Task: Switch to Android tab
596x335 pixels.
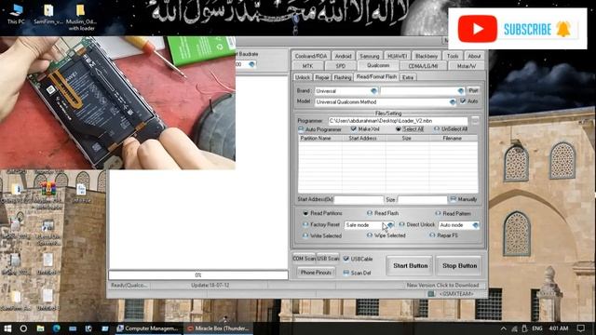Action: coord(343,56)
